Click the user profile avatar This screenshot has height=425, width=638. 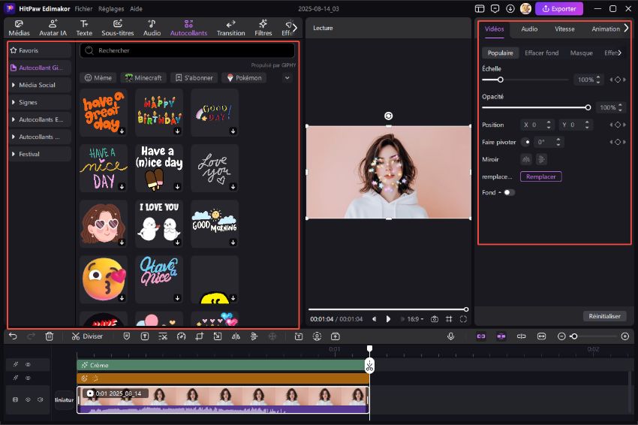(x=525, y=8)
